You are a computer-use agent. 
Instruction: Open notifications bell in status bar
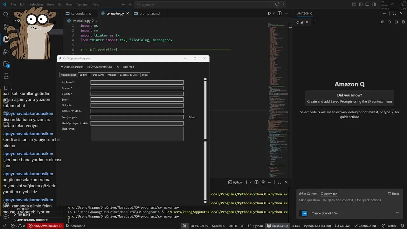tap(402, 226)
